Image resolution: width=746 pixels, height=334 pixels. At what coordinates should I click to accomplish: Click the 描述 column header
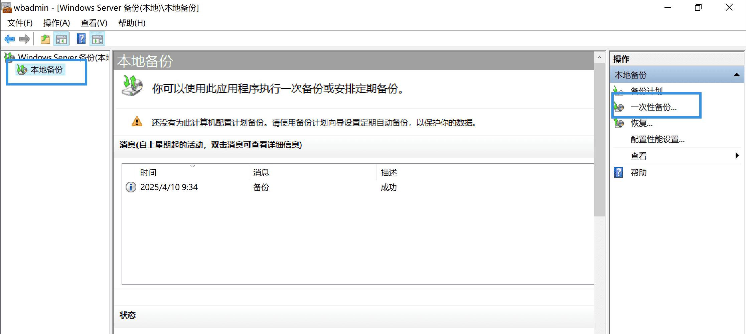[x=485, y=173]
